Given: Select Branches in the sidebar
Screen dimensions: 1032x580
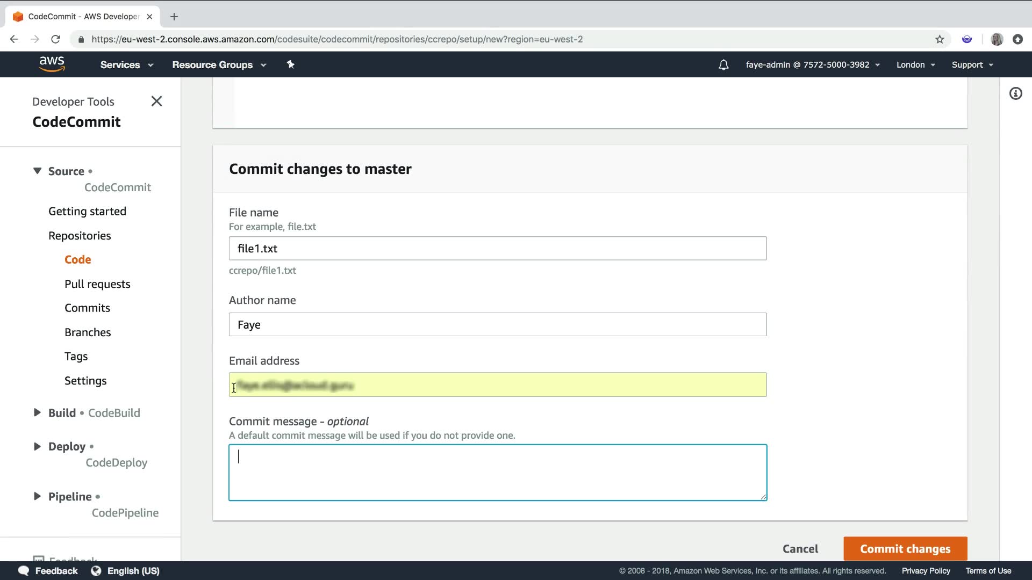Looking at the screenshot, I should [x=88, y=332].
